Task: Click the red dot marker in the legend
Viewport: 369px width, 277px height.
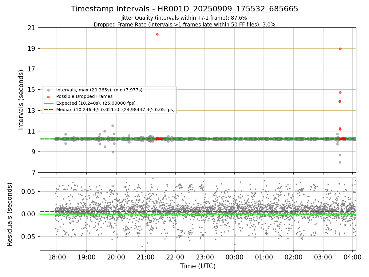Action: pyautogui.click(x=49, y=97)
